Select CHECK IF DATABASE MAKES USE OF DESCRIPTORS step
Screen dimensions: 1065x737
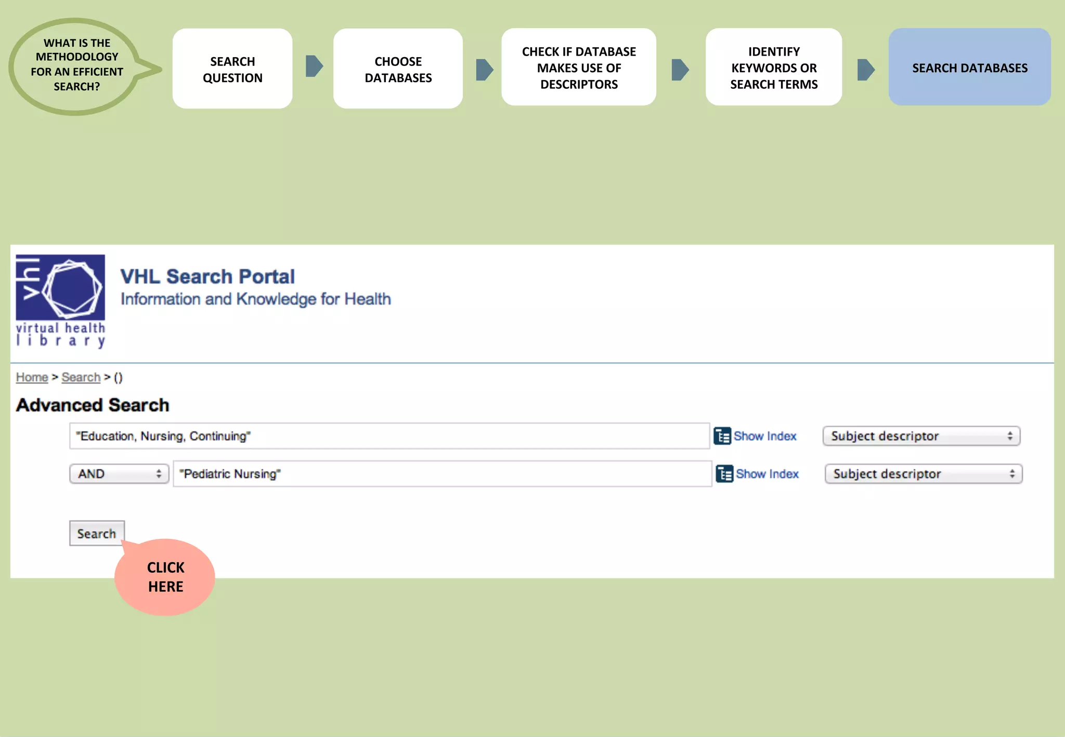(x=579, y=68)
